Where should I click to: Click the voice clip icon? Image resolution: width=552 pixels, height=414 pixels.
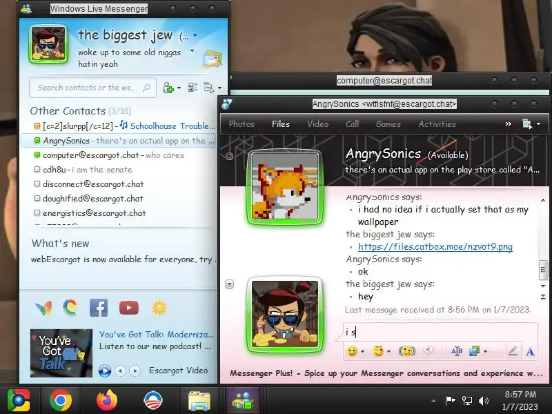(x=428, y=351)
